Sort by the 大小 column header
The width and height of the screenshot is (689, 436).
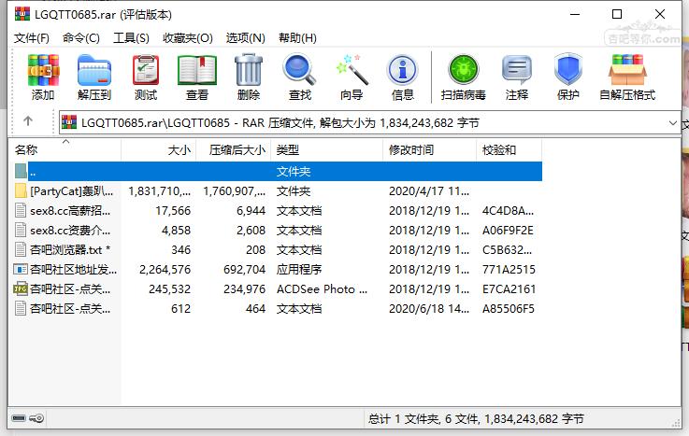click(159, 150)
